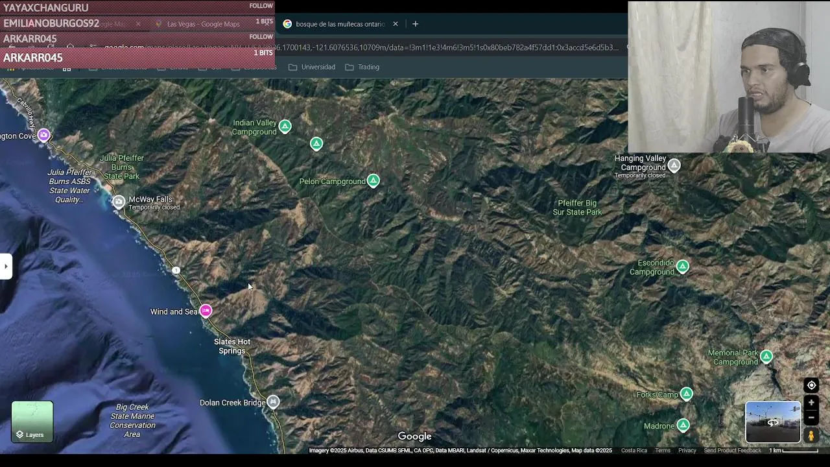Click the Highway 1 route shield
Image resolution: width=830 pixels, height=467 pixels.
point(176,270)
